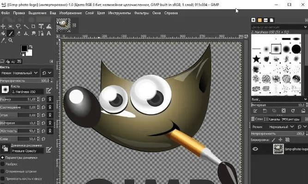This screenshot has height=184, width=308.
Task: Select the Bucket Fill tool
Action: coord(3,34)
